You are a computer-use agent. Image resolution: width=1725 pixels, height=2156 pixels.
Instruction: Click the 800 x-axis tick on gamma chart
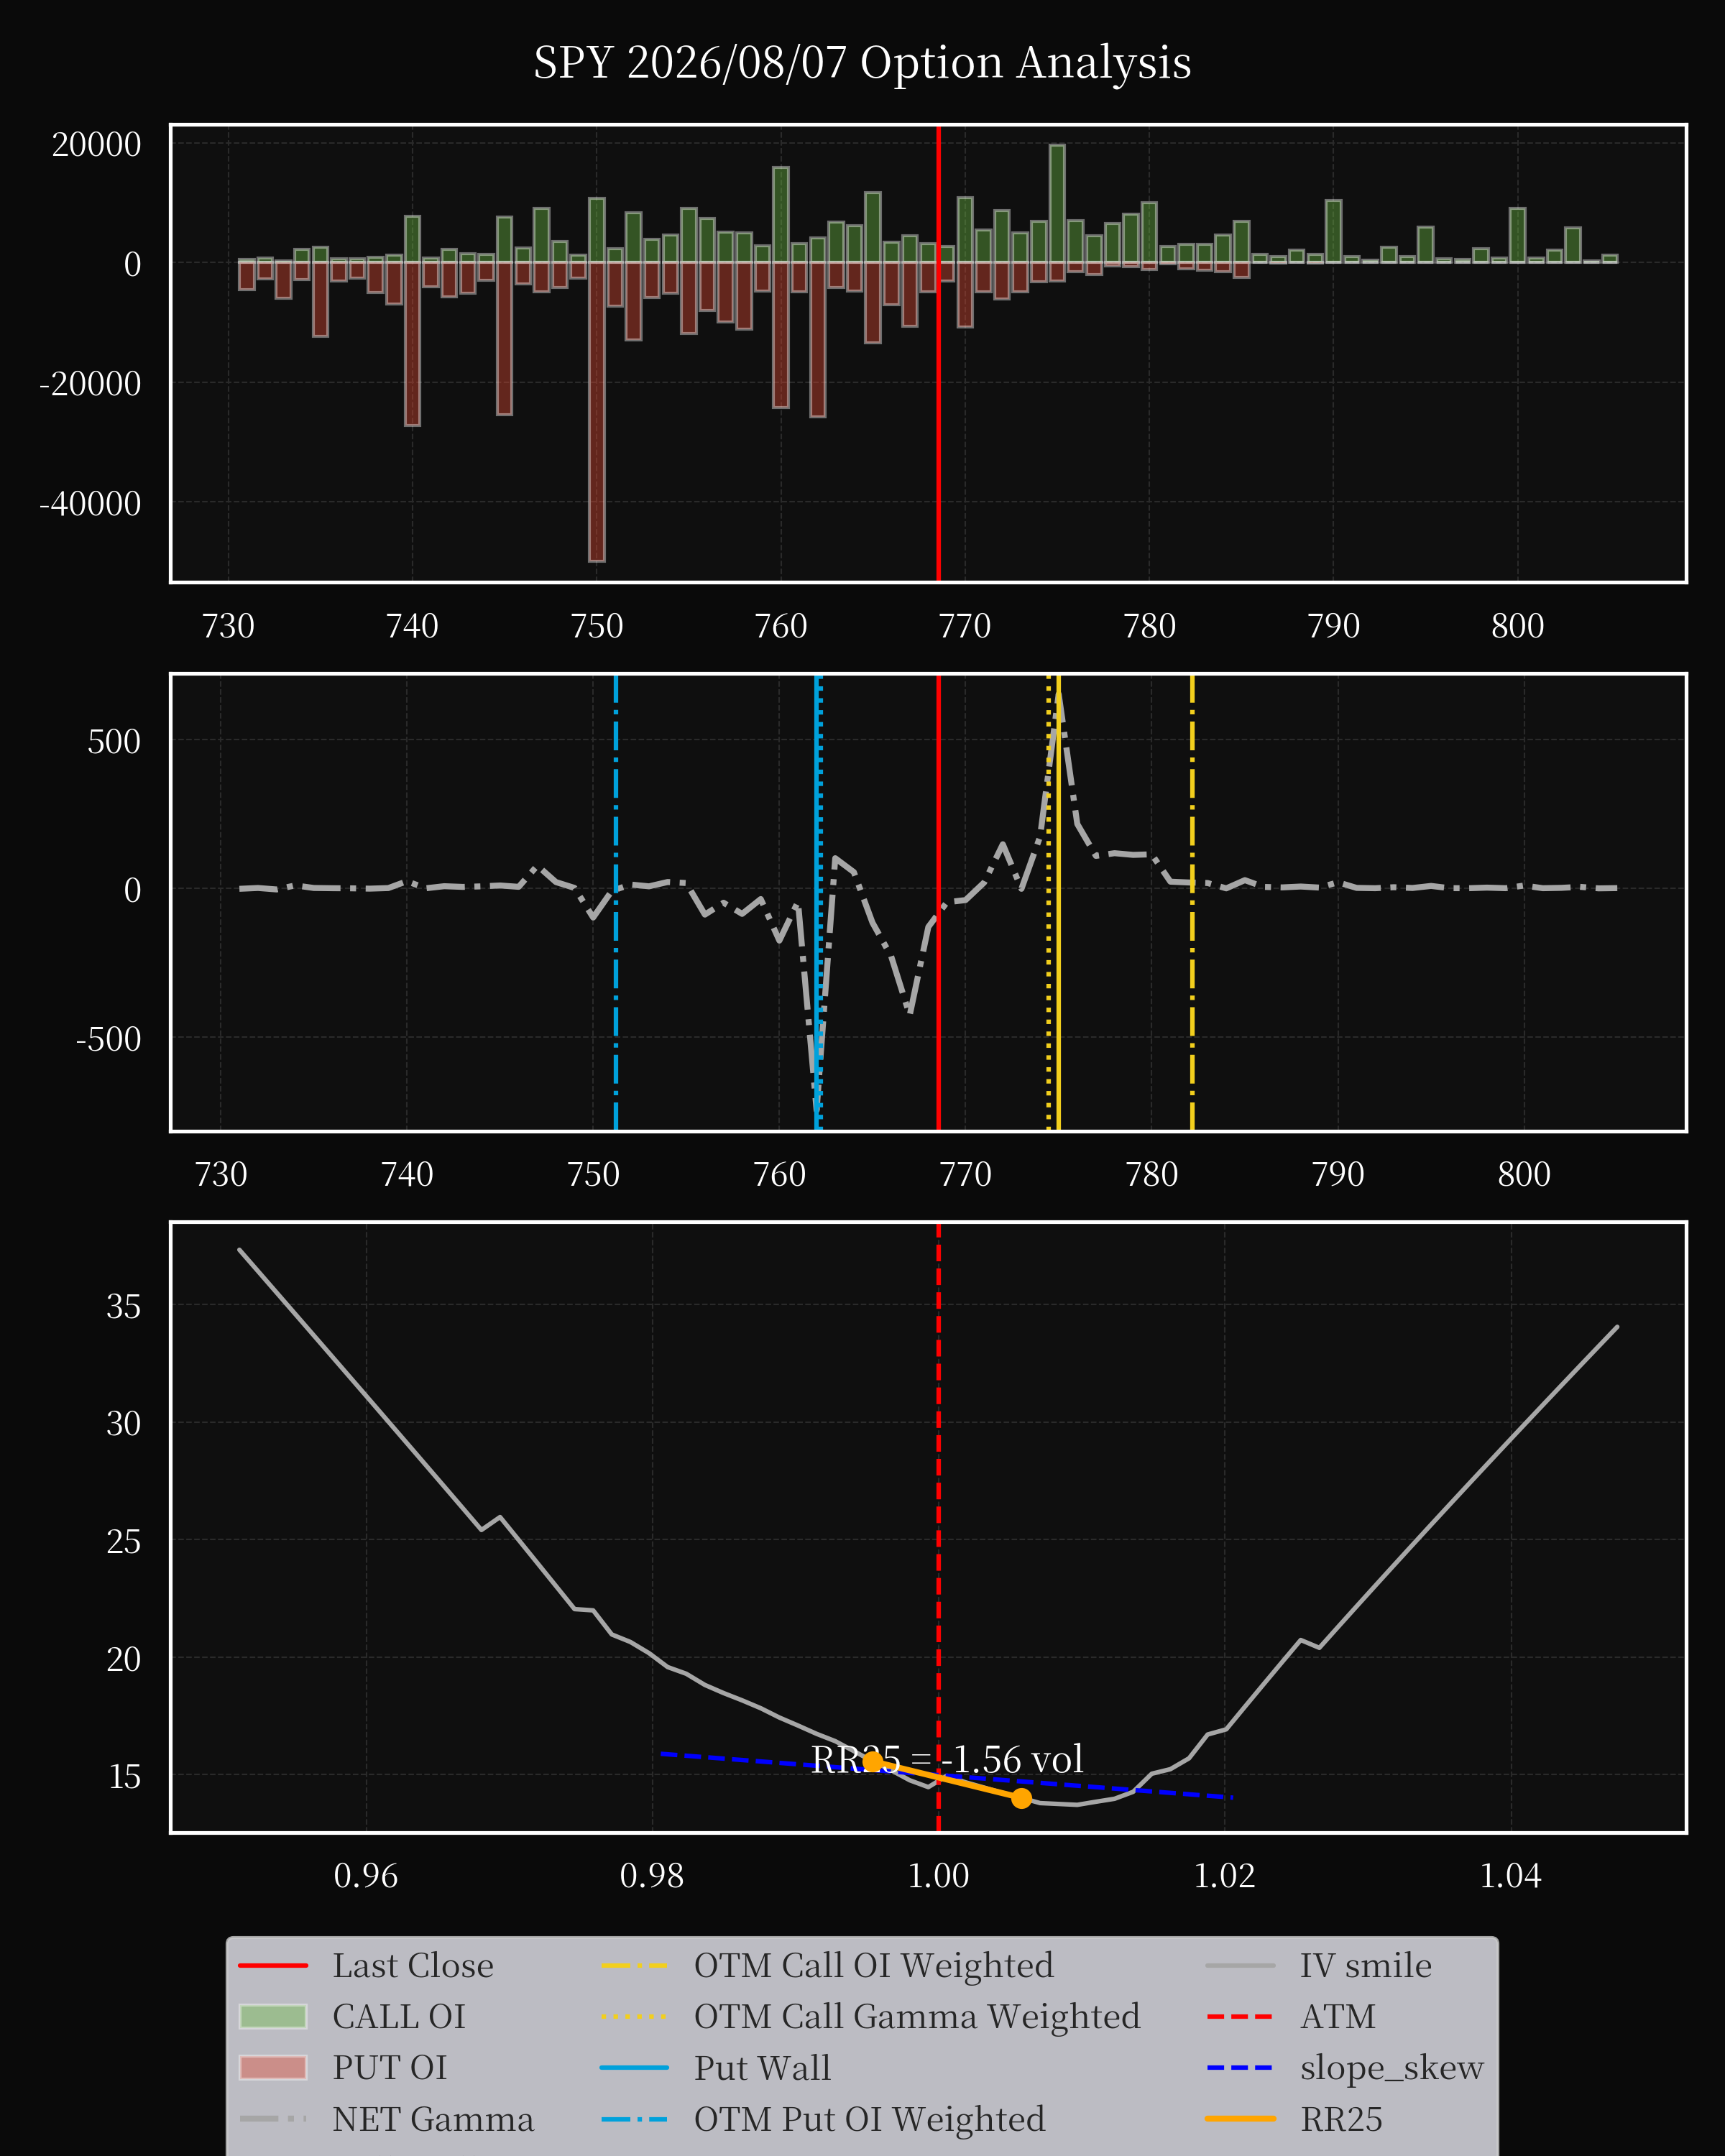pos(1524,1174)
